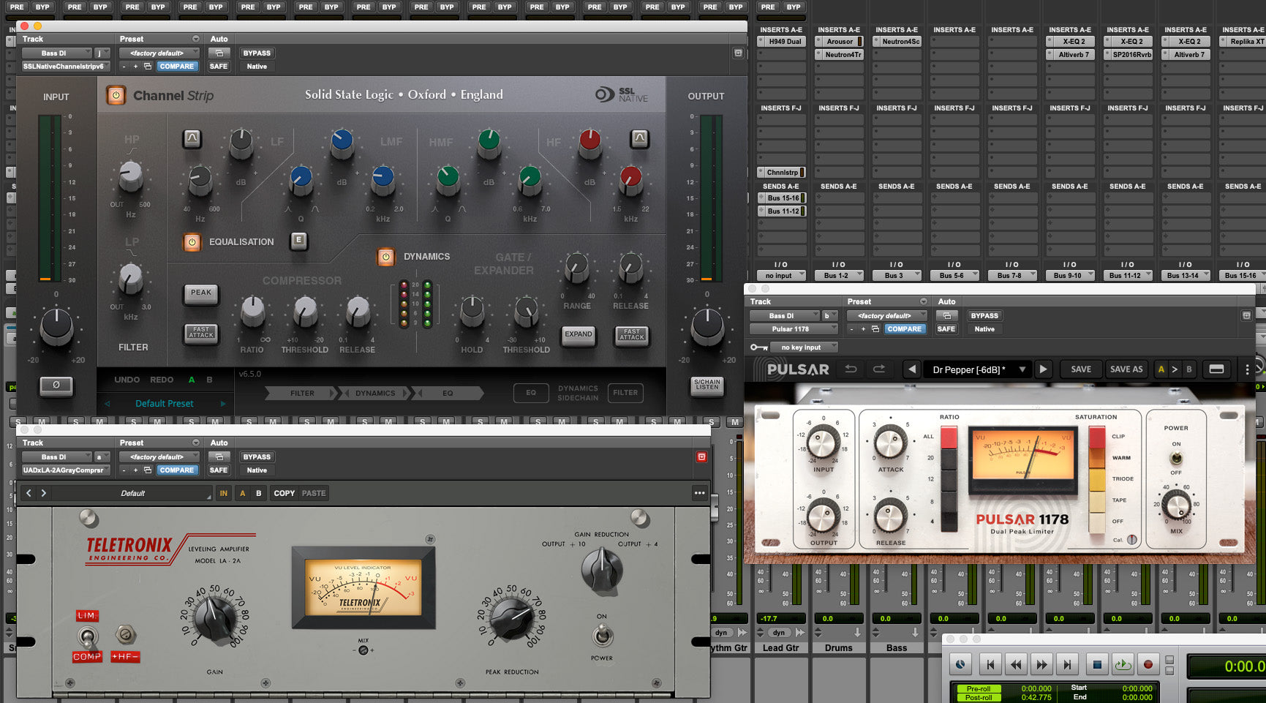Click transport Rewind button

point(1016,664)
